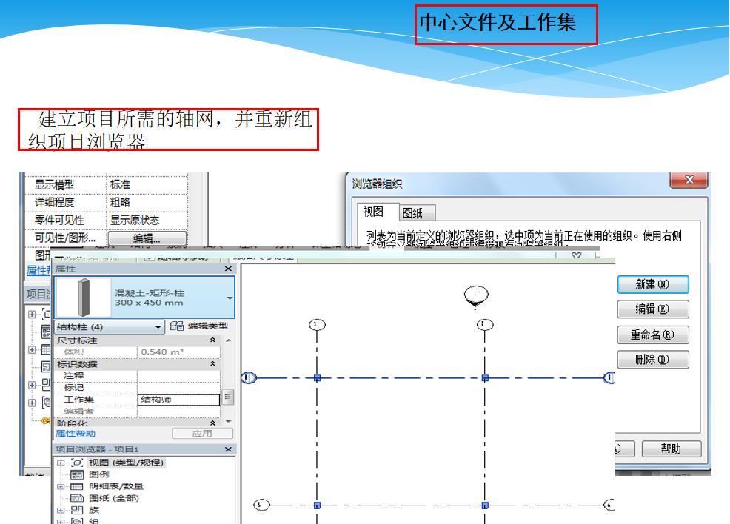Select the 族 (Families) icon in project browser

(78, 509)
